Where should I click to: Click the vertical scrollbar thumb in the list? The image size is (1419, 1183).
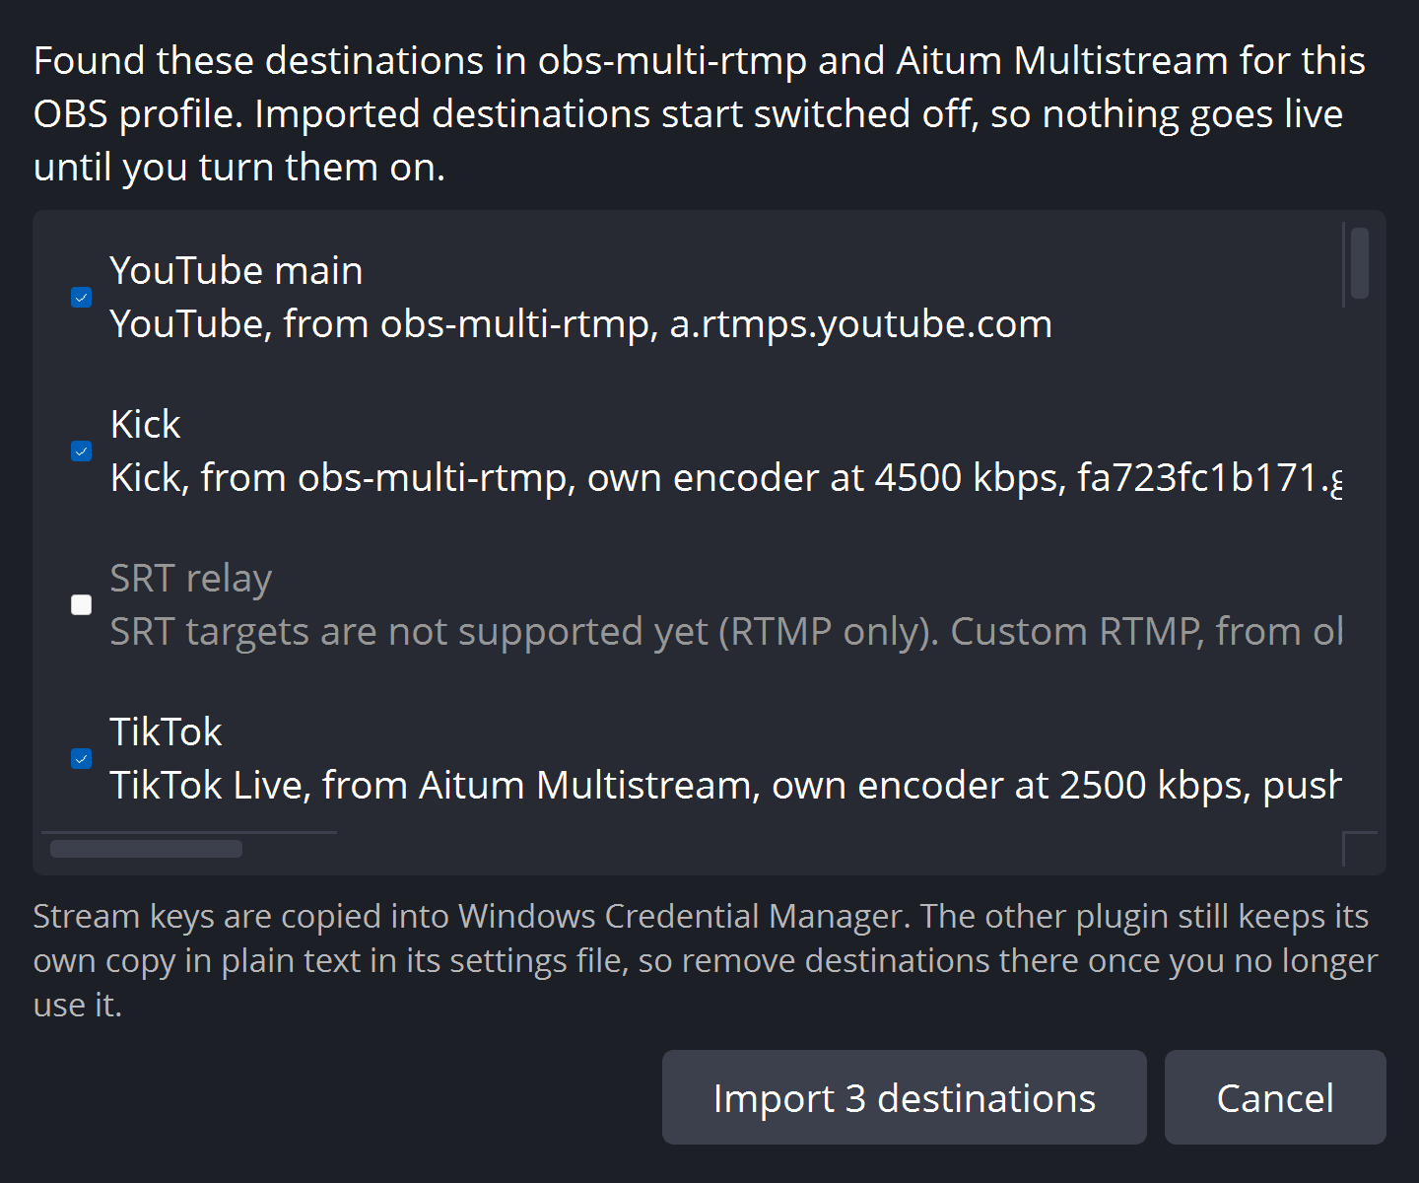point(1359,262)
